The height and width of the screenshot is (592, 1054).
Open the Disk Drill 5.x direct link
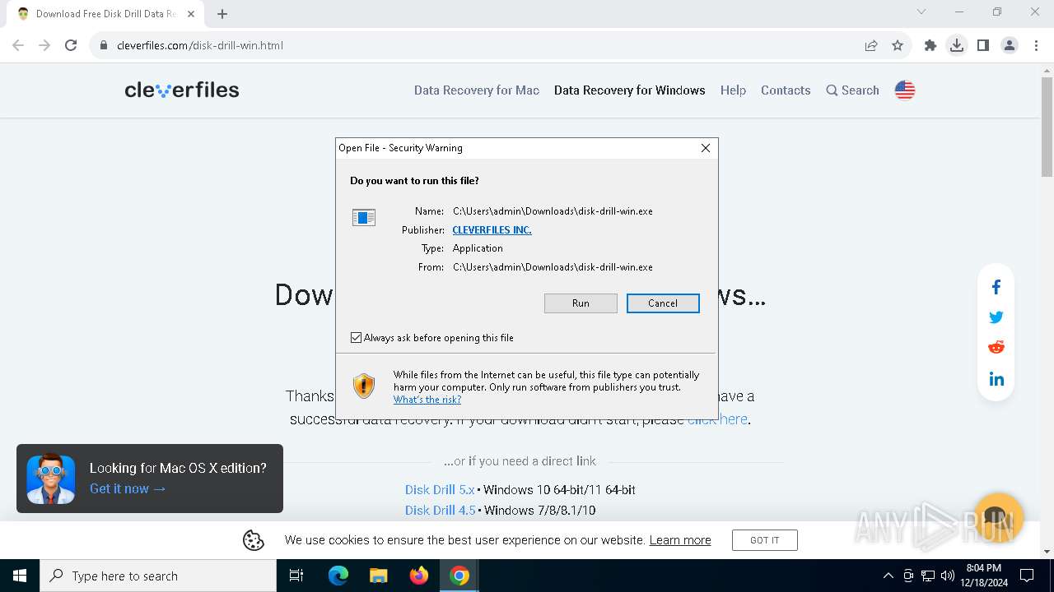pos(440,490)
